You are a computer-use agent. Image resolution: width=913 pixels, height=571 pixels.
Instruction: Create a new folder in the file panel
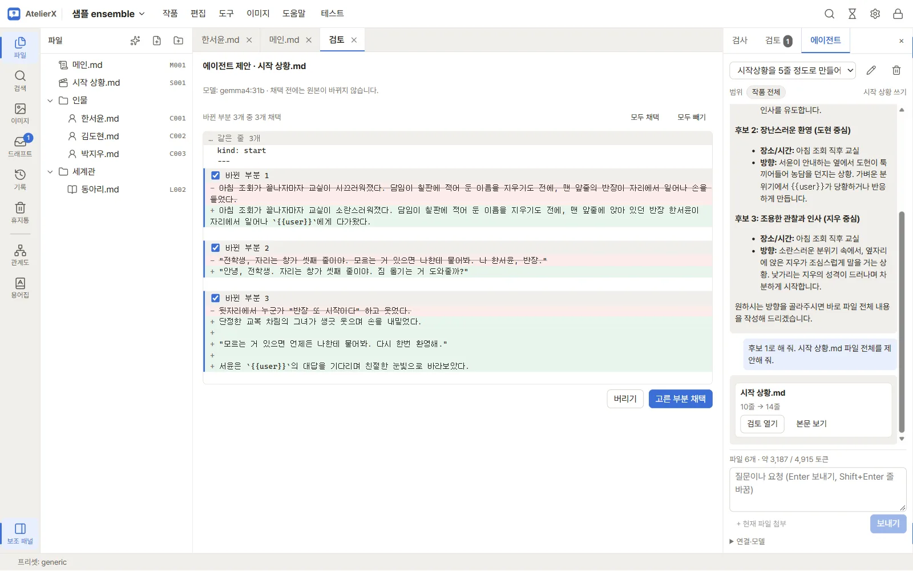(179, 41)
